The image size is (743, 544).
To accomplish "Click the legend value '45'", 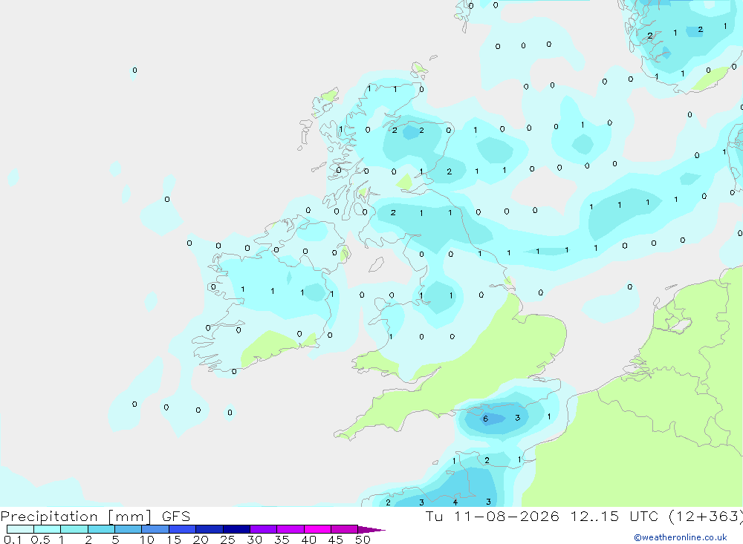I will tap(336, 540).
